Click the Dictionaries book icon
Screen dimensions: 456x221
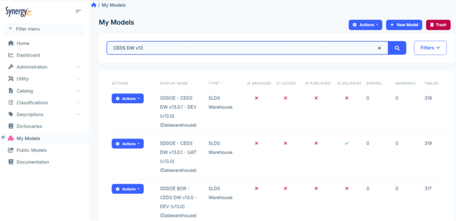coord(11,126)
